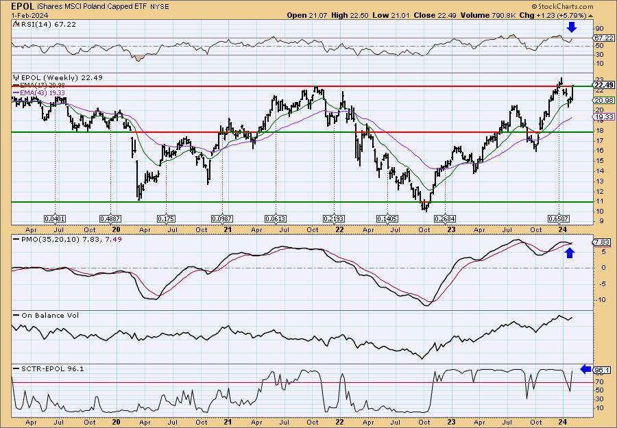Click the 0.6507 cycle value box
Image resolution: width=617 pixels, height=428 pixels.
(559, 218)
